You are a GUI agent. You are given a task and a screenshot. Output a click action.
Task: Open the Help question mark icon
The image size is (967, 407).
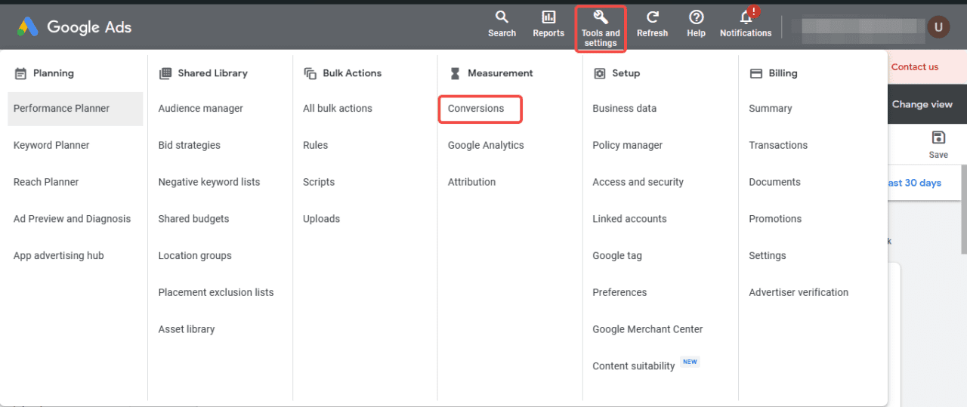[696, 17]
